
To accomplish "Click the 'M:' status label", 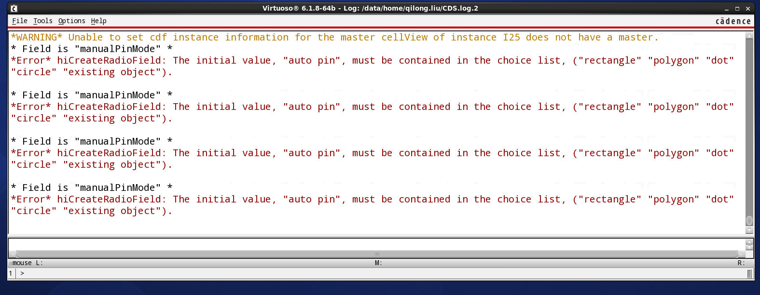I will tap(378, 263).
